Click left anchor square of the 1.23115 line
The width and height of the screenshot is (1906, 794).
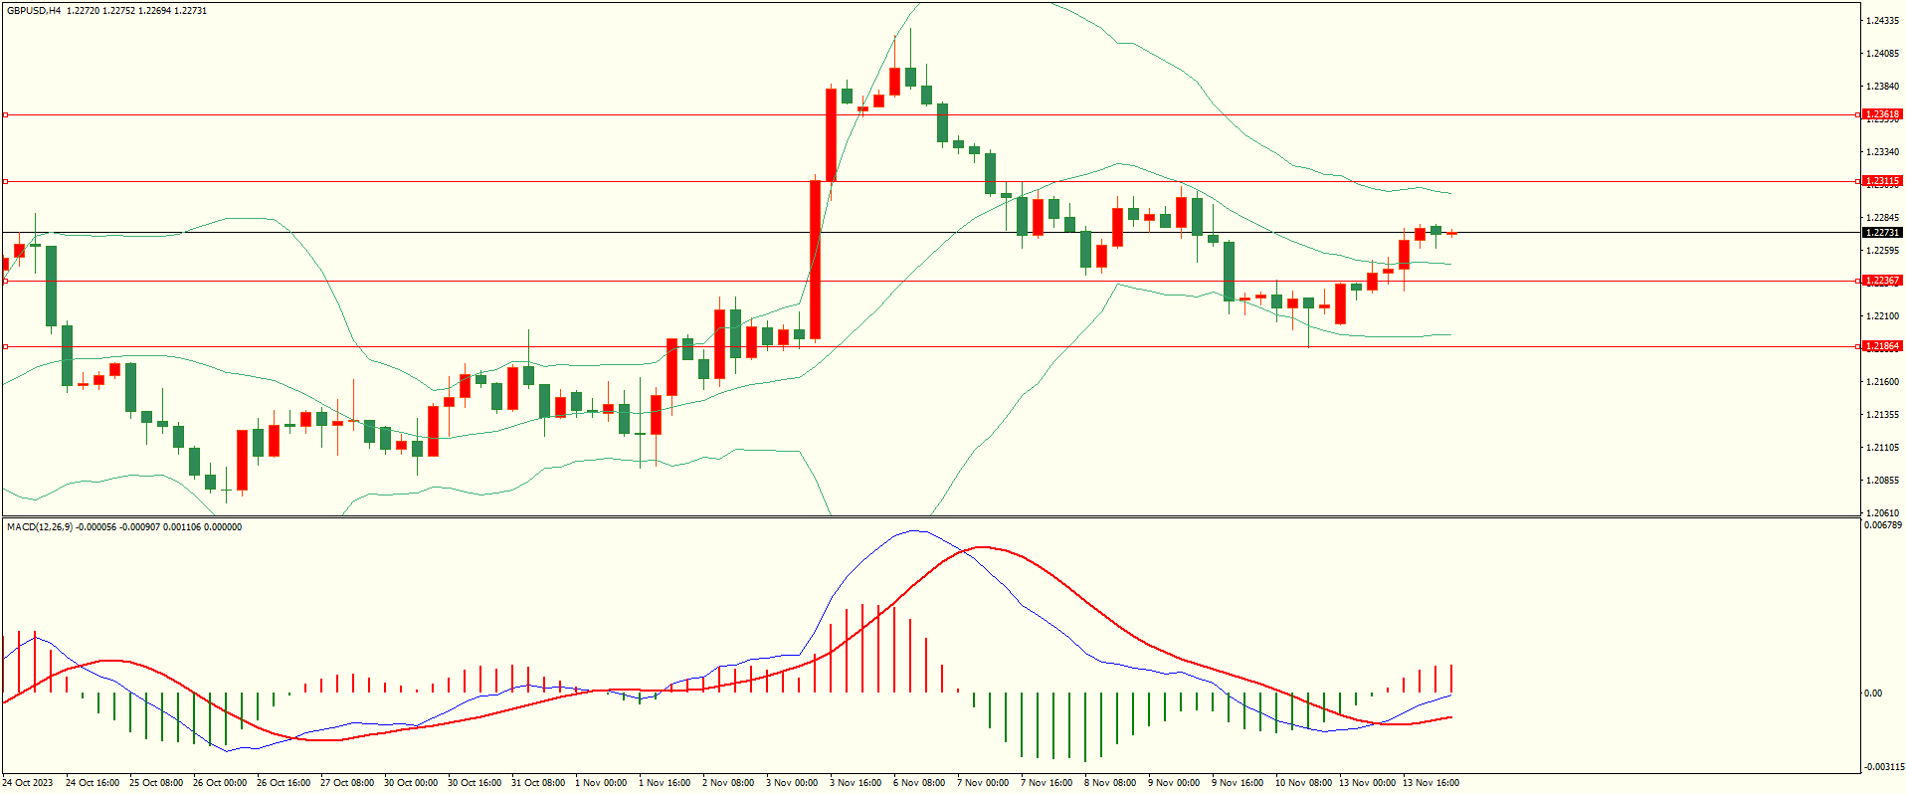5,182
